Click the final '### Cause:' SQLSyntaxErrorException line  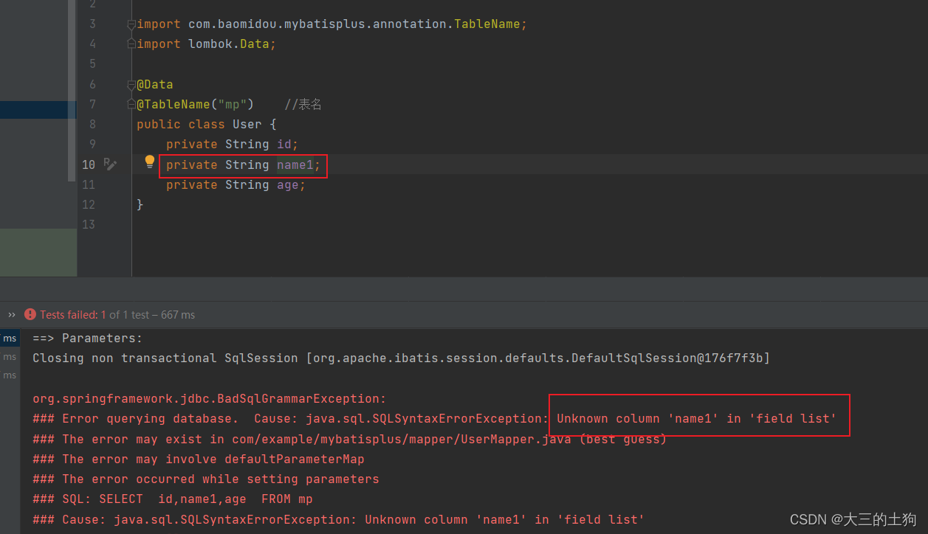click(339, 519)
